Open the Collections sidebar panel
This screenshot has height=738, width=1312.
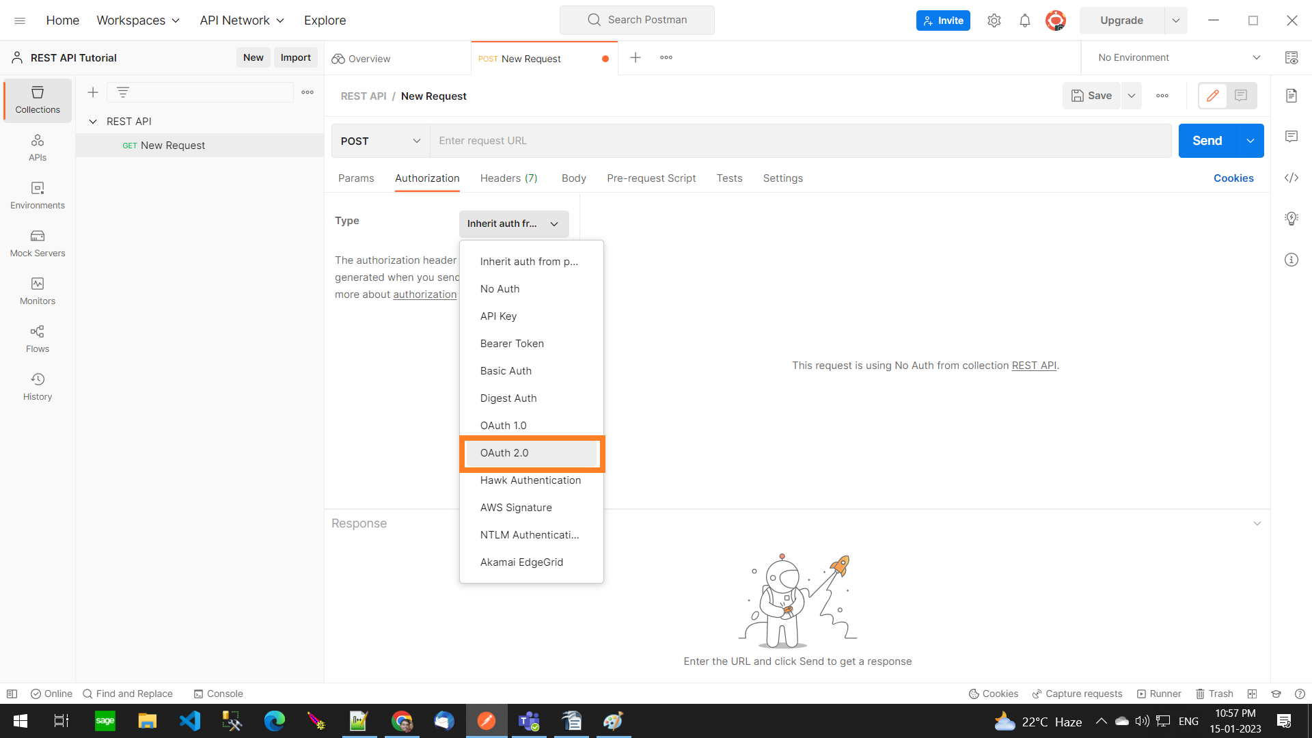[x=38, y=100]
